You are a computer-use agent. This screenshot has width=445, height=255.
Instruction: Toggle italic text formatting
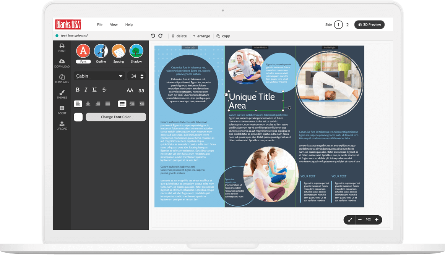pos(86,90)
